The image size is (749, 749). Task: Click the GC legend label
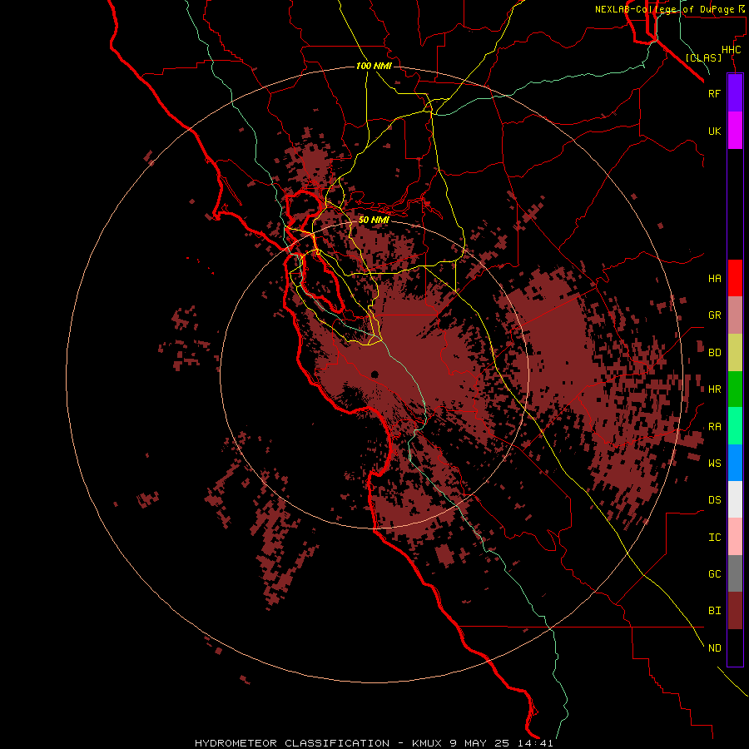[714, 574]
